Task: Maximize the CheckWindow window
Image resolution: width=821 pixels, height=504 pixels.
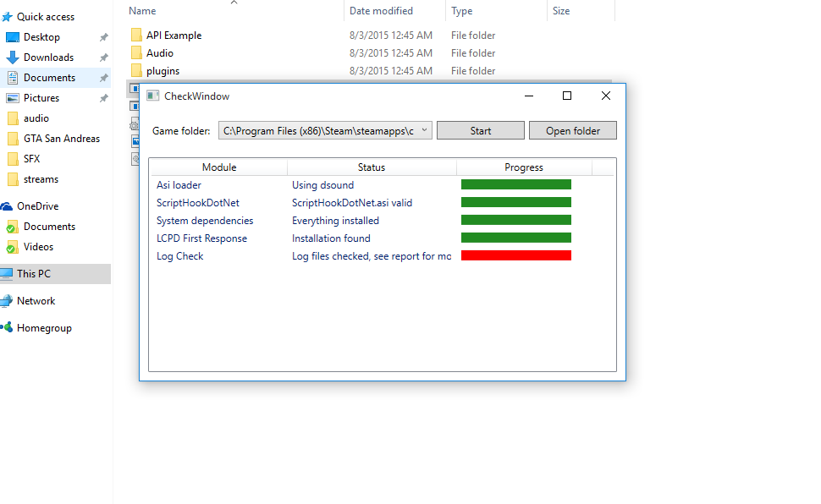Action: (x=566, y=96)
